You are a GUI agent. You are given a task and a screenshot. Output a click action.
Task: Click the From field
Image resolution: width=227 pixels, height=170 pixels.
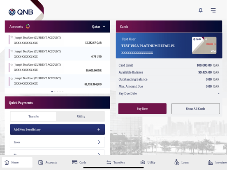pyautogui.click(x=58, y=142)
